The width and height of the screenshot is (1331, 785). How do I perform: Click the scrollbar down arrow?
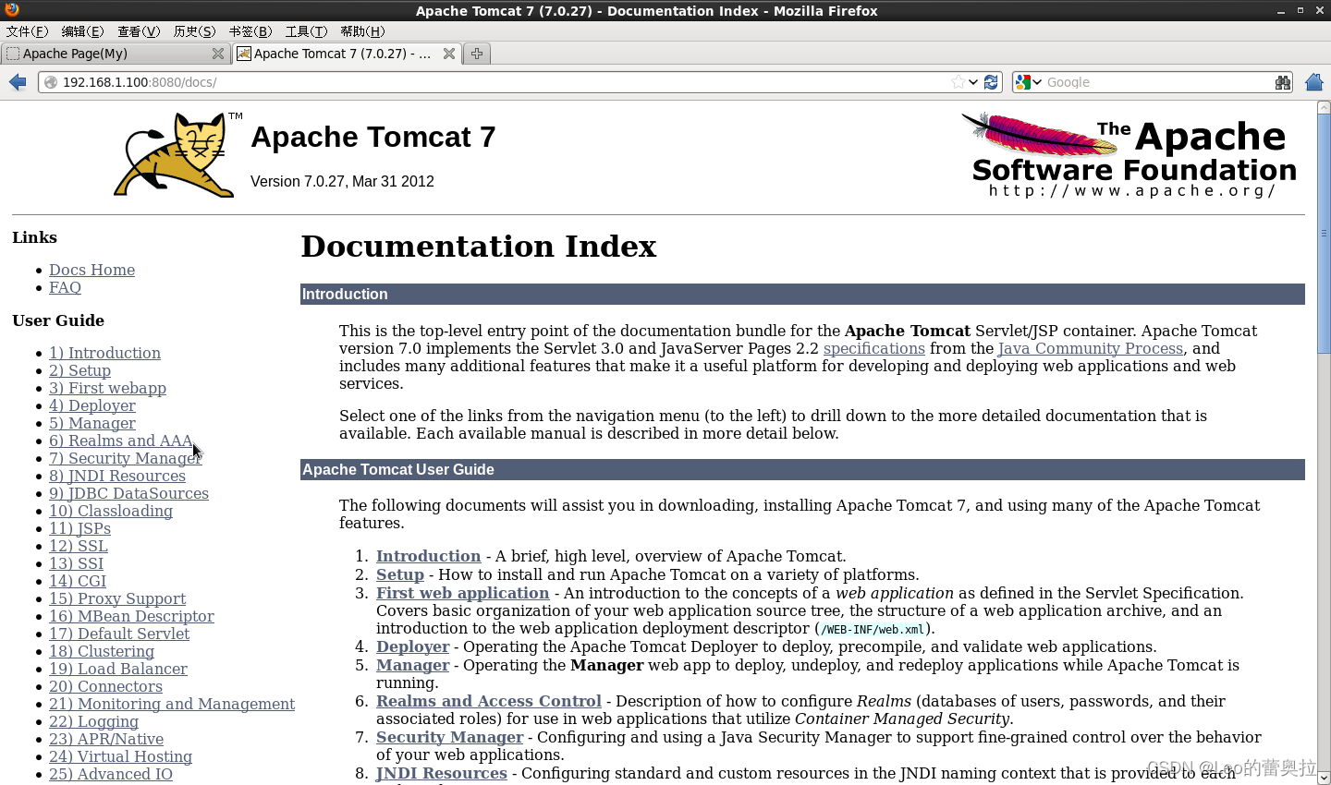tap(1324, 778)
